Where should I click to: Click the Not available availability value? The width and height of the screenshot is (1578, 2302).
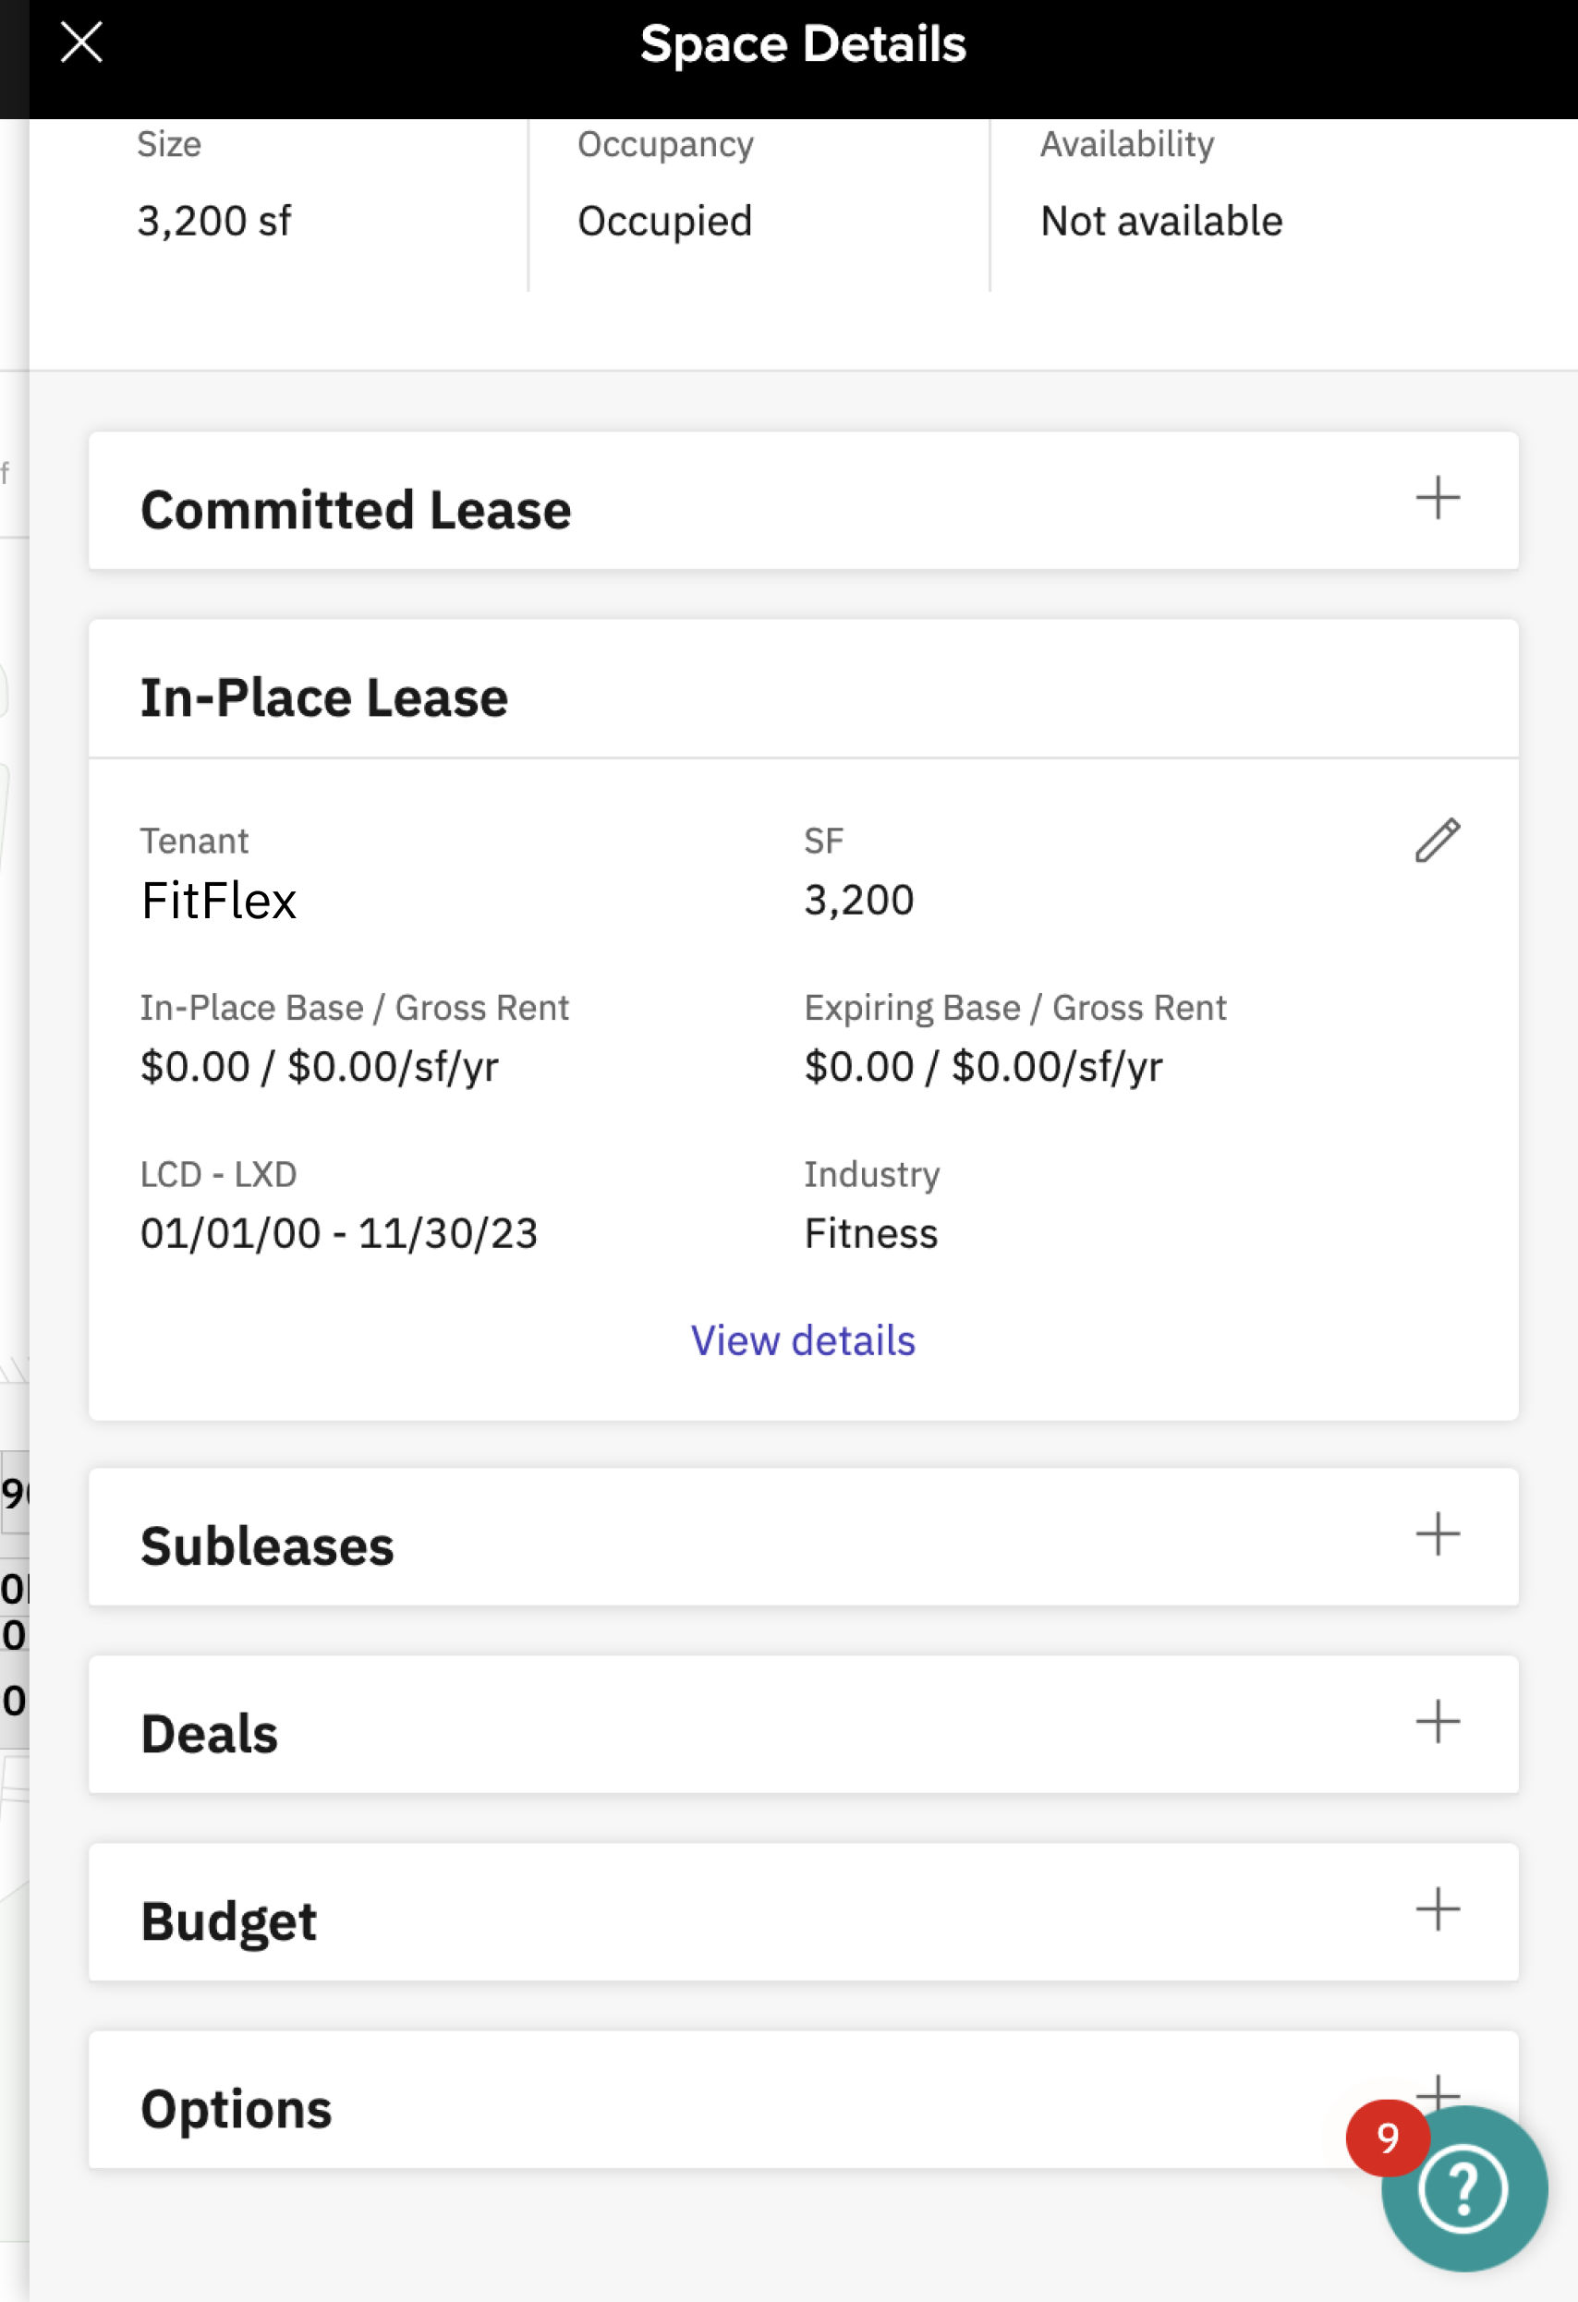(1161, 221)
